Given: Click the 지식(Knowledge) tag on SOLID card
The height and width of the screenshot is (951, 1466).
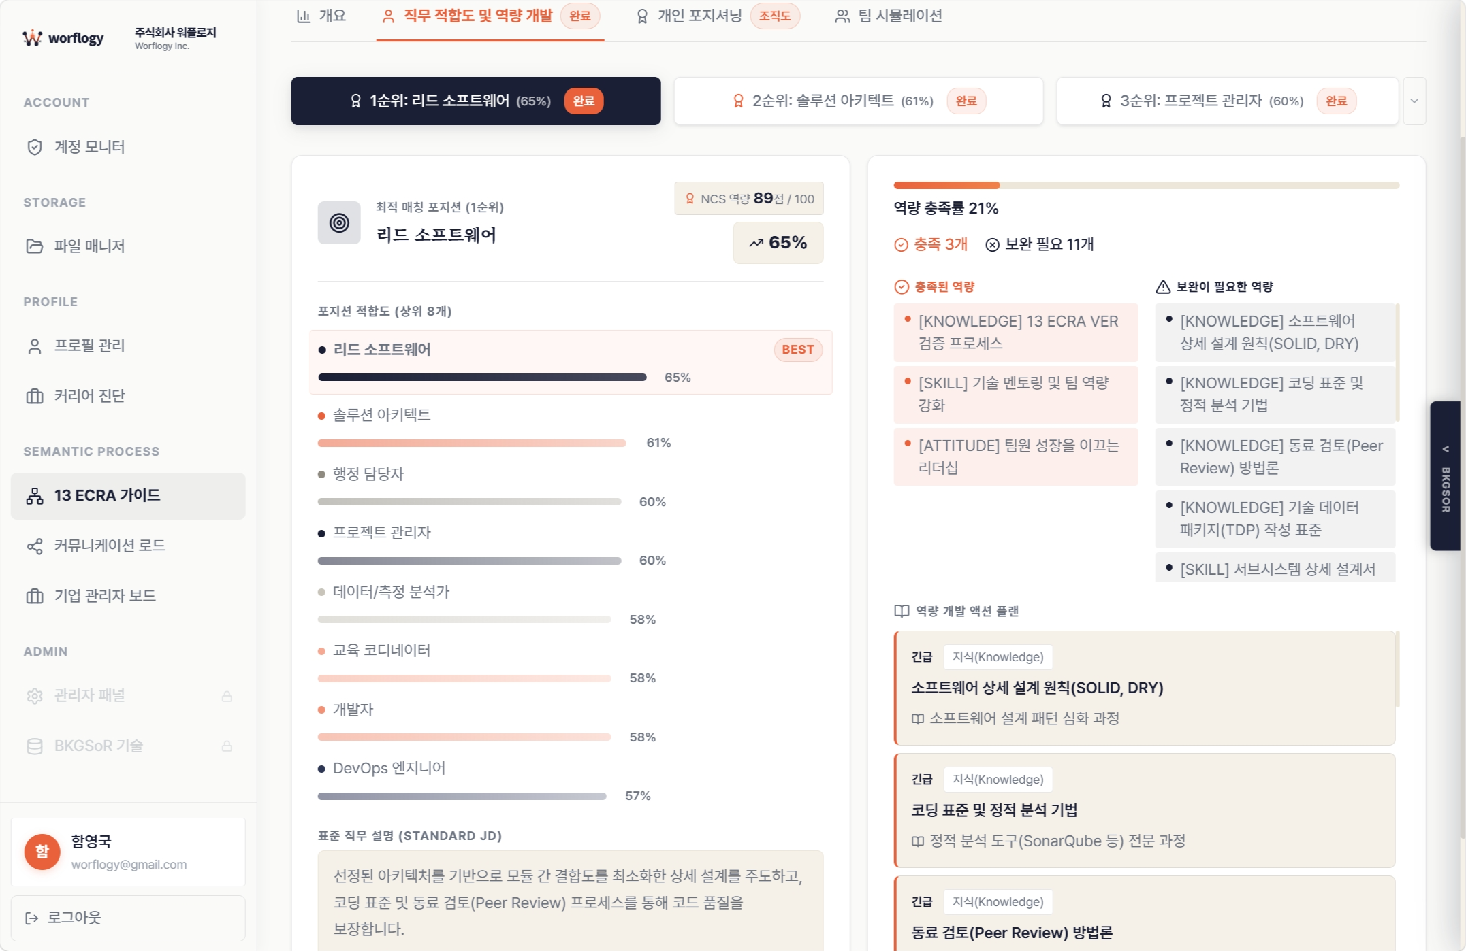Looking at the screenshot, I should point(998,657).
